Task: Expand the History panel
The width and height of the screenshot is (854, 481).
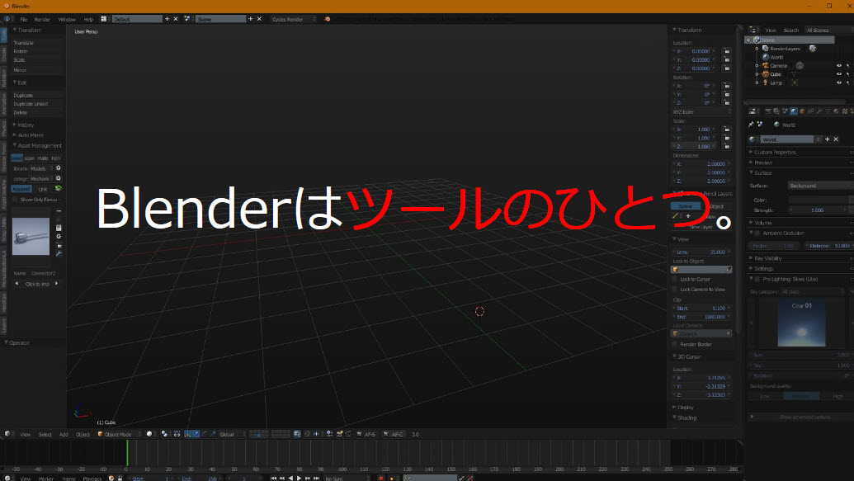Action: click(24, 125)
